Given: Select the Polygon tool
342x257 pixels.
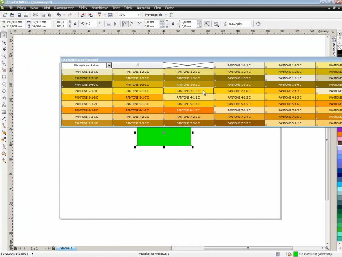Looking at the screenshot, I should coord(4,91).
